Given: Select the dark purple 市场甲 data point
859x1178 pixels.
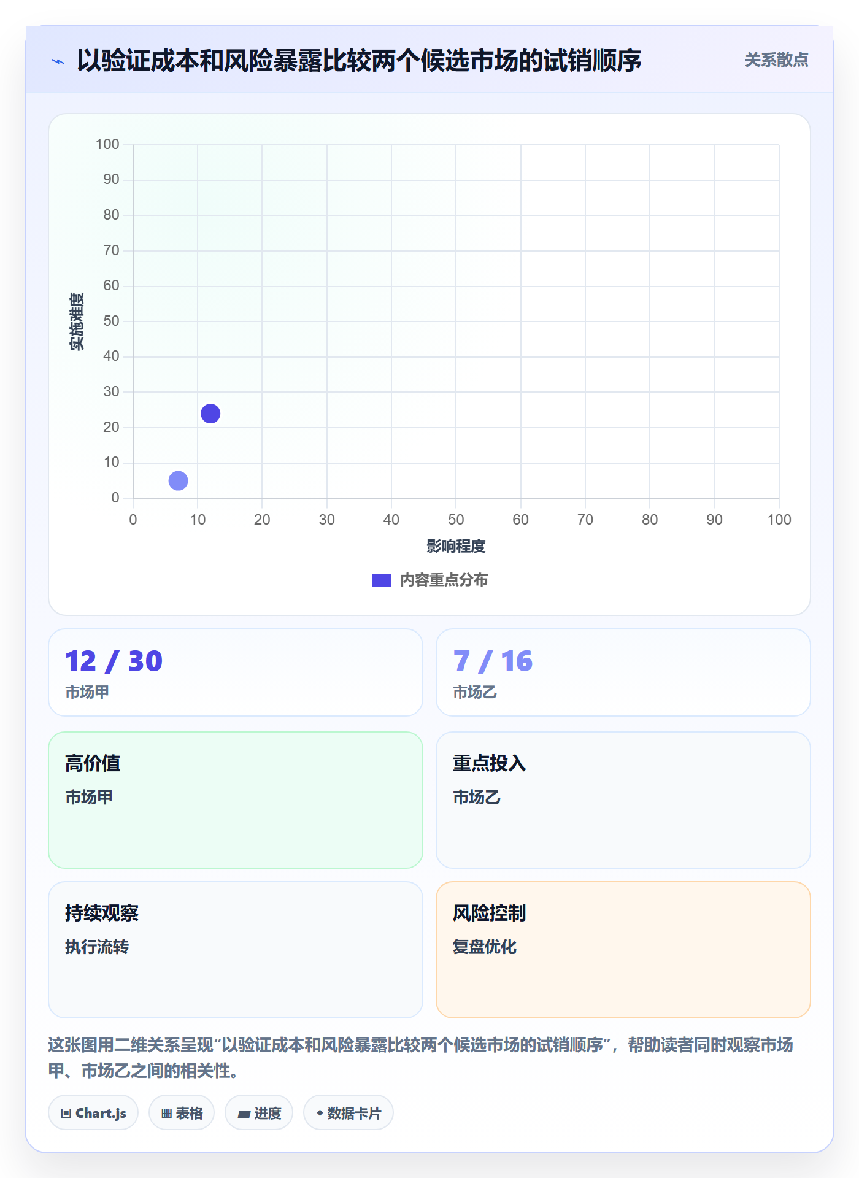Looking at the screenshot, I should point(210,414).
